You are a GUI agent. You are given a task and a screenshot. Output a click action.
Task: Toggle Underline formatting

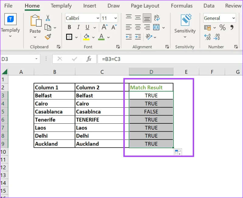coord(87,27)
